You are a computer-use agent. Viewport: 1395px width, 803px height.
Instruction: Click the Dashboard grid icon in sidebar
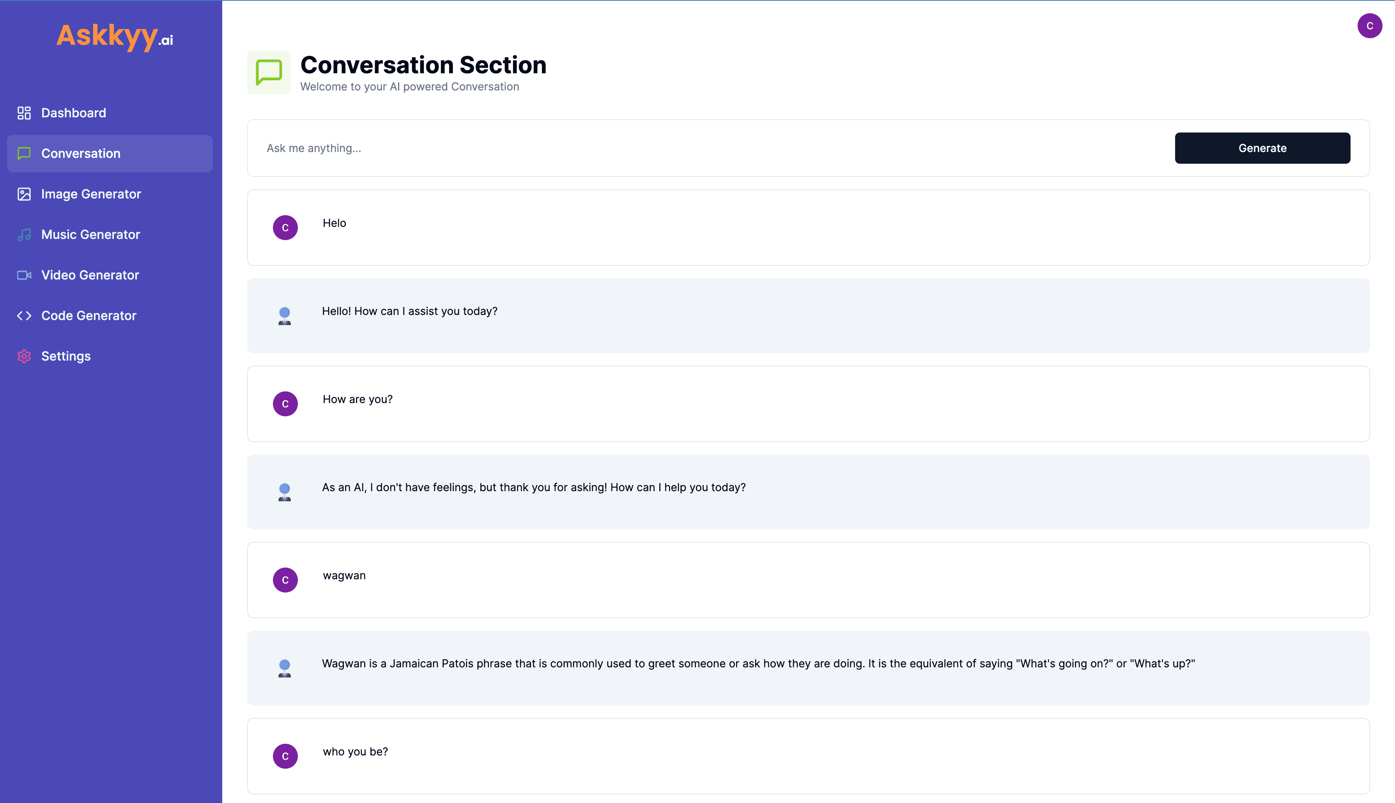(x=24, y=113)
